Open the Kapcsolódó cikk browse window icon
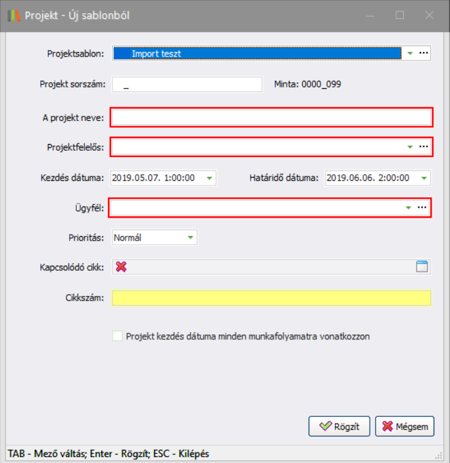The width and height of the screenshot is (450, 463). (422, 266)
